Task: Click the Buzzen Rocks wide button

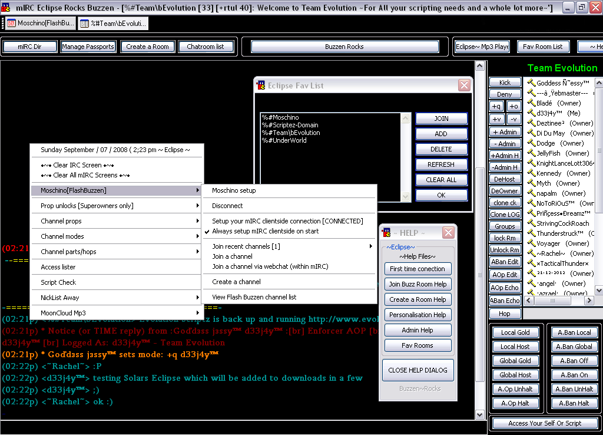Action: tap(344, 47)
